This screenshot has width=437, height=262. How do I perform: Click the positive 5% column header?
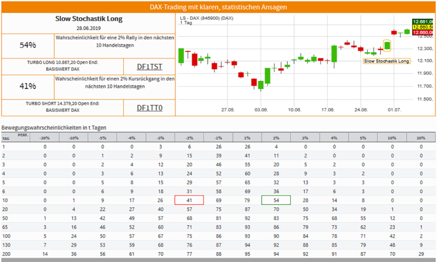click(x=363, y=138)
